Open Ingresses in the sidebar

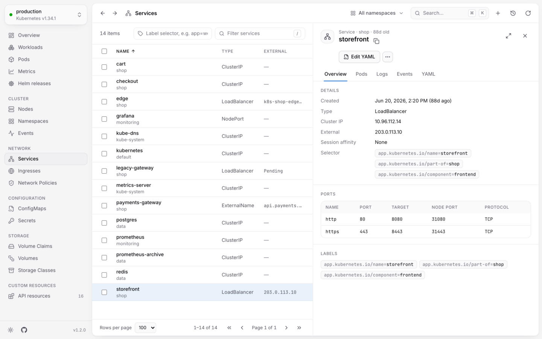[x=46, y=171]
